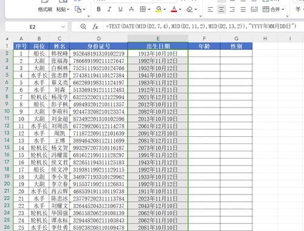The image size is (304, 231).
Task: Select cell with 2091年12月10日
Action: click(158, 133)
